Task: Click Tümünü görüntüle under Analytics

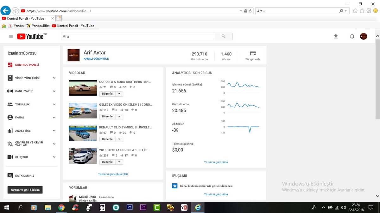Action: coord(216,162)
